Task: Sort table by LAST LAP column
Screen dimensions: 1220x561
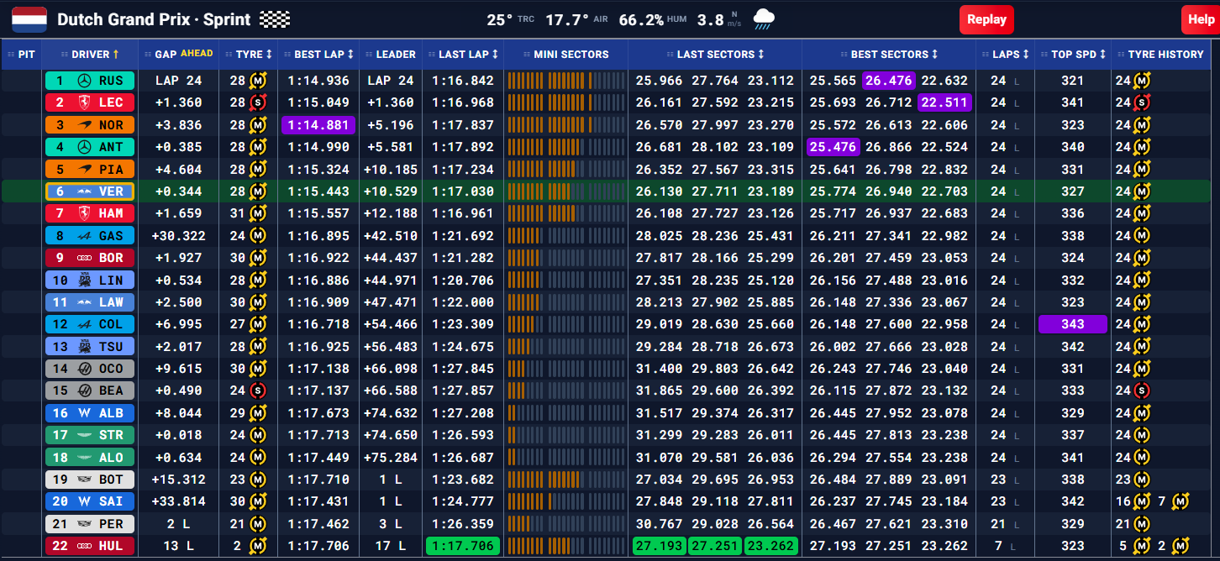Action: 463,54
